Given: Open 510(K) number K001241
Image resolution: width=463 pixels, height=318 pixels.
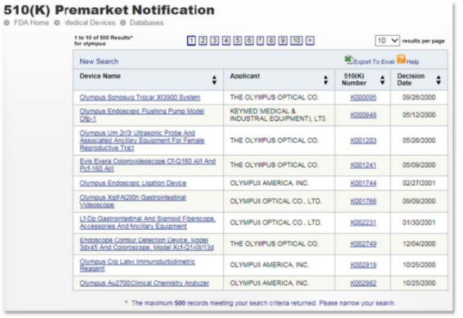Looking at the screenshot, I should (x=363, y=165).
